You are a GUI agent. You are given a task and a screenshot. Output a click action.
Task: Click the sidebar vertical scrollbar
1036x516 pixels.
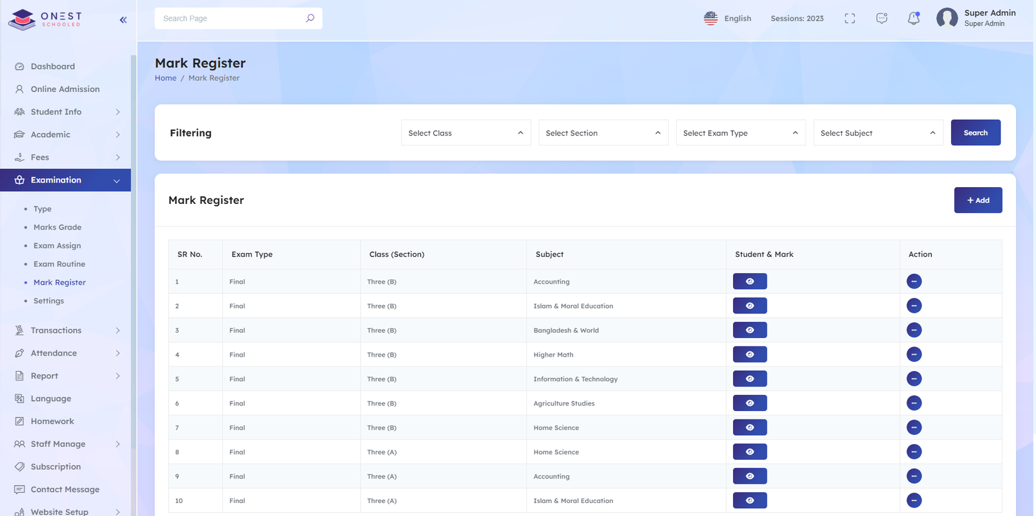[x=133, y=252]
